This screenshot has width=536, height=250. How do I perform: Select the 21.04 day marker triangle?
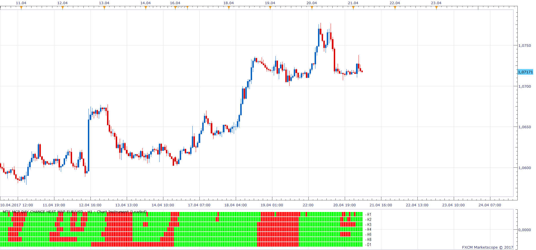353,8
